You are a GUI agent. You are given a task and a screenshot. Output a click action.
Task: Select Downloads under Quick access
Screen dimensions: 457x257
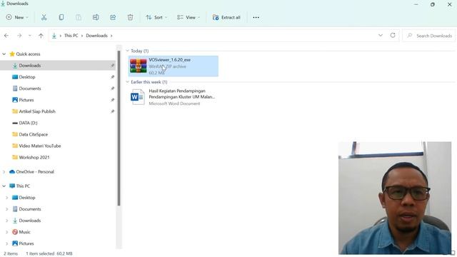pos(30,66)
